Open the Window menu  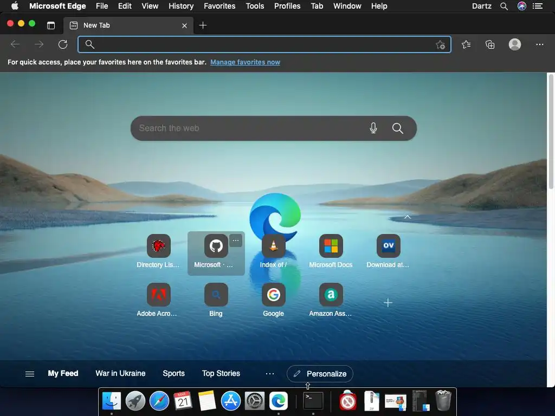click(347, 6)
